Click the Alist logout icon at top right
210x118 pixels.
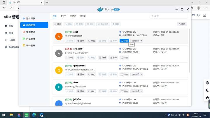coord(204,15)
